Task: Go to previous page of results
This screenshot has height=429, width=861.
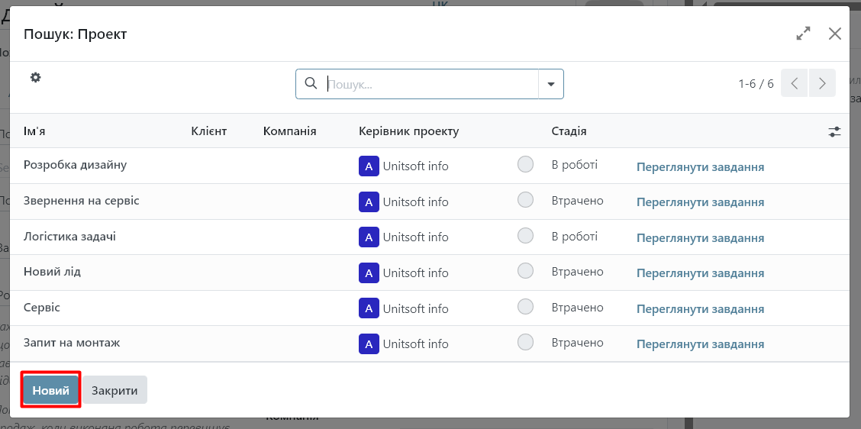Action: pos(794,83)
